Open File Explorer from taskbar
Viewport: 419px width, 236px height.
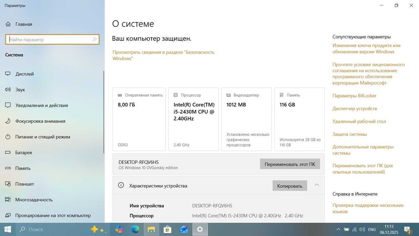point(151,229)
